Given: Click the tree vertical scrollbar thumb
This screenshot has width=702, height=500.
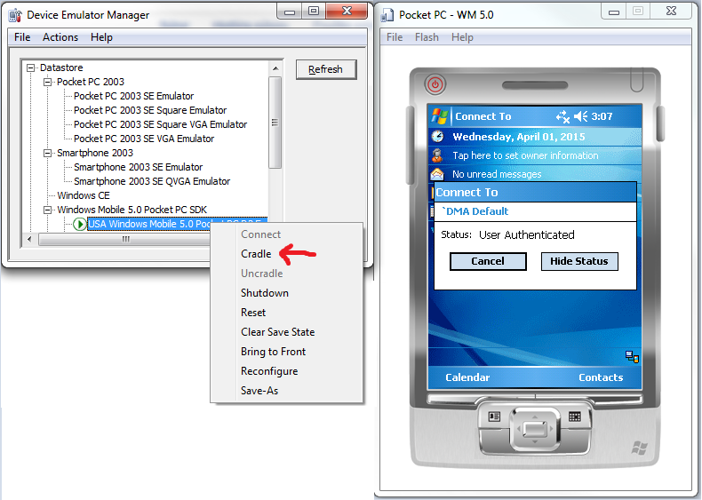Looking at the screenshot, I should tap(275, 123).
